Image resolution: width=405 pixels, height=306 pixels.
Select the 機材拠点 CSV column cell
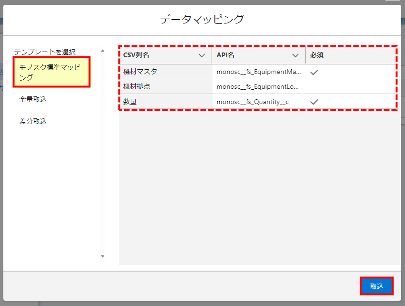tap(137, 87)
